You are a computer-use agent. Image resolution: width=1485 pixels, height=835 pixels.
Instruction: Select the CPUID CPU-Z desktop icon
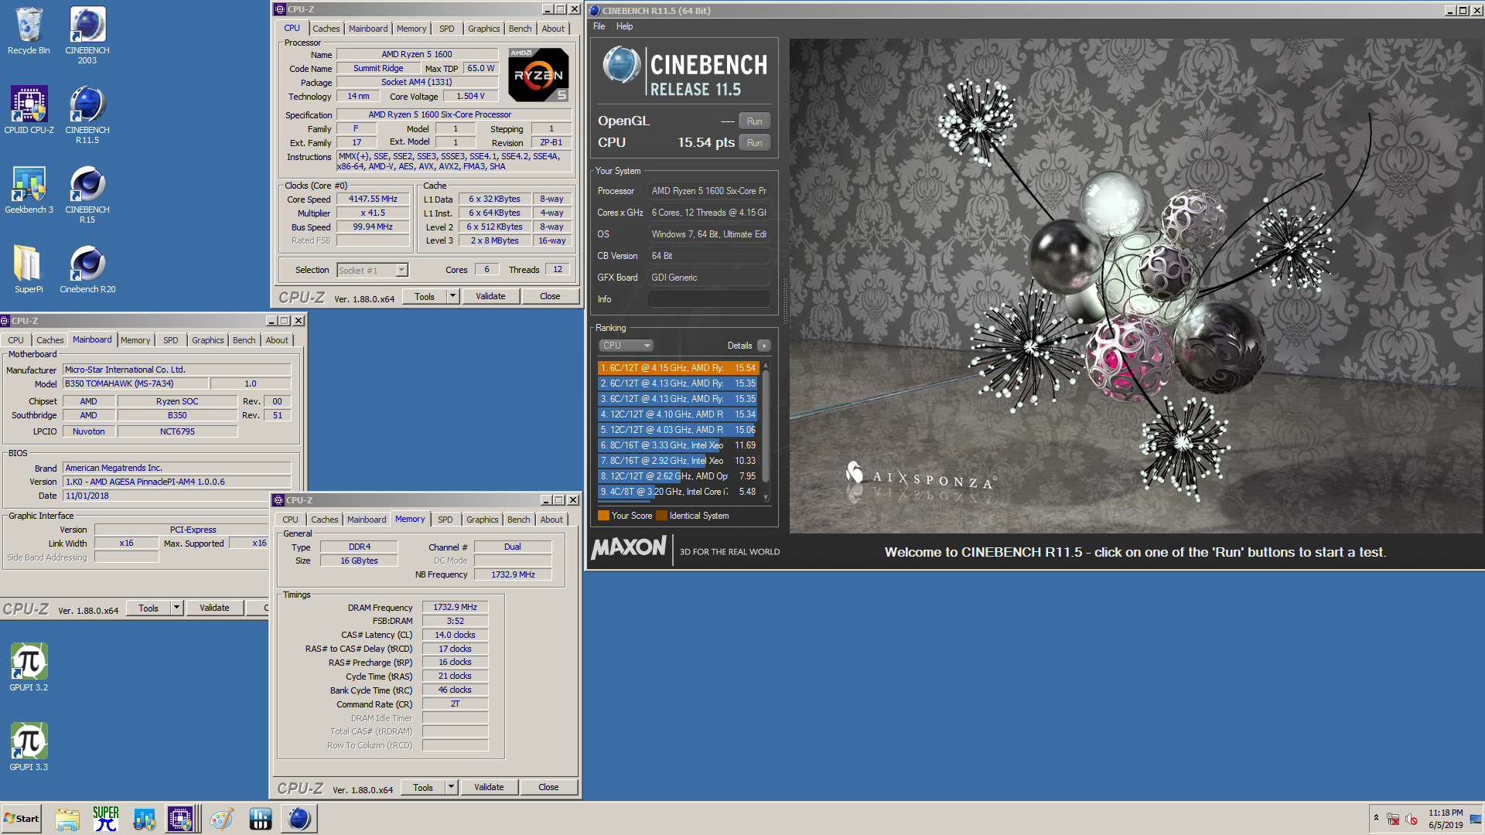29,110
